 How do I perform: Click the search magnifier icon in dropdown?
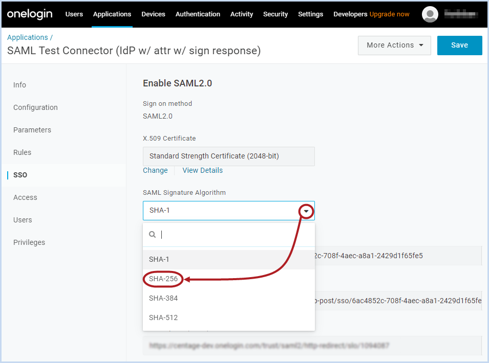point(152,235)
